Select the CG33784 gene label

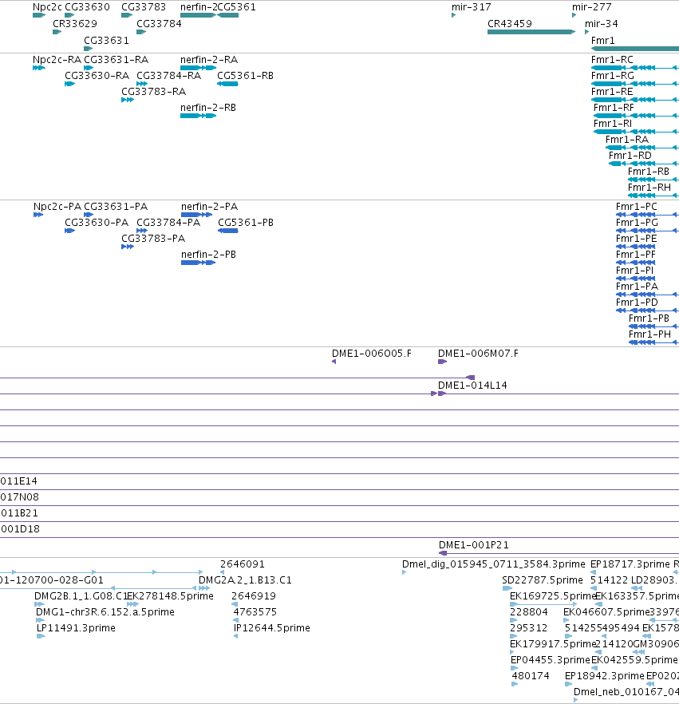pyautogui.click(x=159, y=23)
